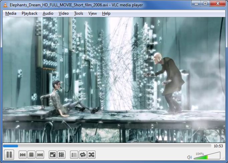This screenshot has width=228, height=163.
Task: Open the Audio menu
Action: (48, 13)
